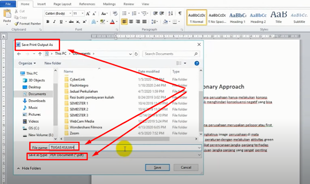Toggle Strikethrough formatting
This screenshot has height=184, width=310.
[71, 21]
